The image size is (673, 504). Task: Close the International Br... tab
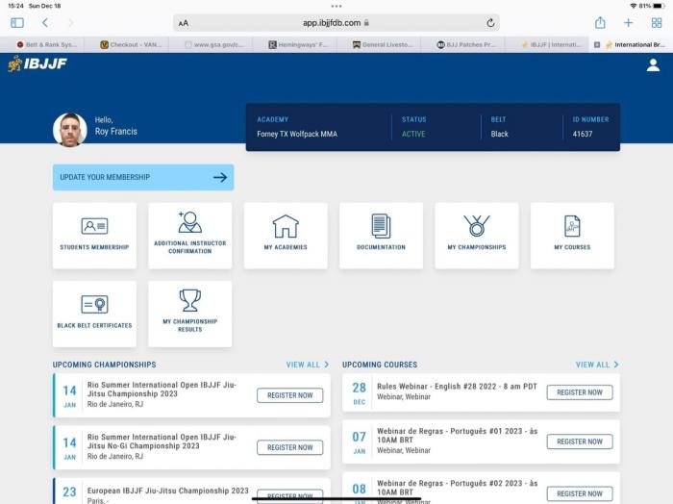point(597,44)
